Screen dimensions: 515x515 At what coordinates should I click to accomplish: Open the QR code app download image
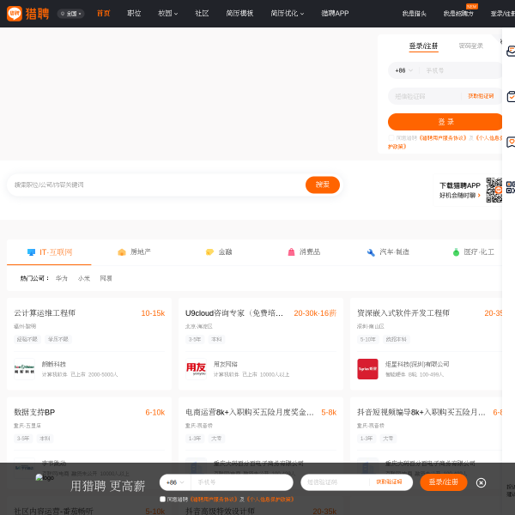pos(494,190)
